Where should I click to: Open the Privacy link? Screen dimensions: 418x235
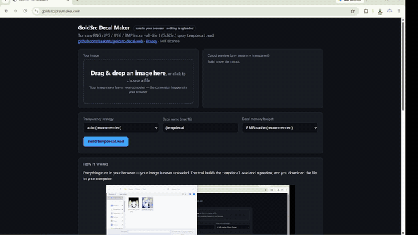pos(152,41)
